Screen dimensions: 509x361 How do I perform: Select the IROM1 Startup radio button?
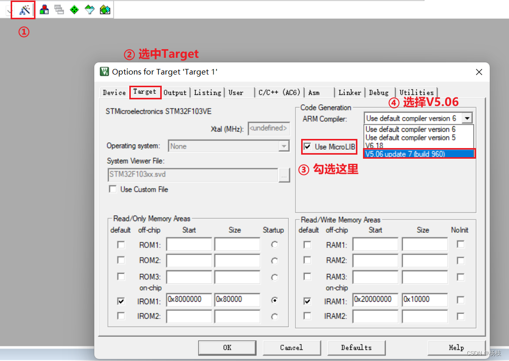pos(275,300)
